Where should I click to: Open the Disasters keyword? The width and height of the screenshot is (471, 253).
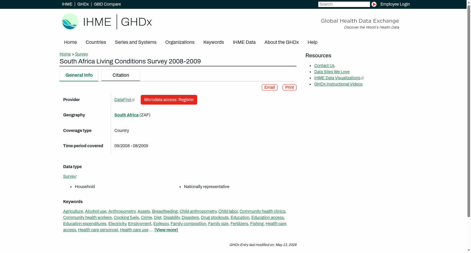pyautogui.click(x=190, y=217)
